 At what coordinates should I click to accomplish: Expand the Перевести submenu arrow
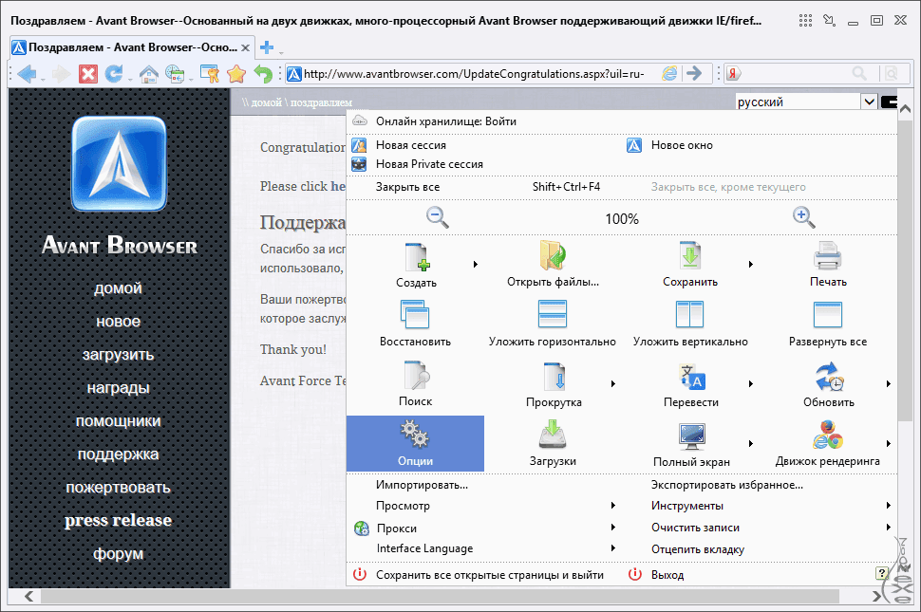click(x=751, y=383)
